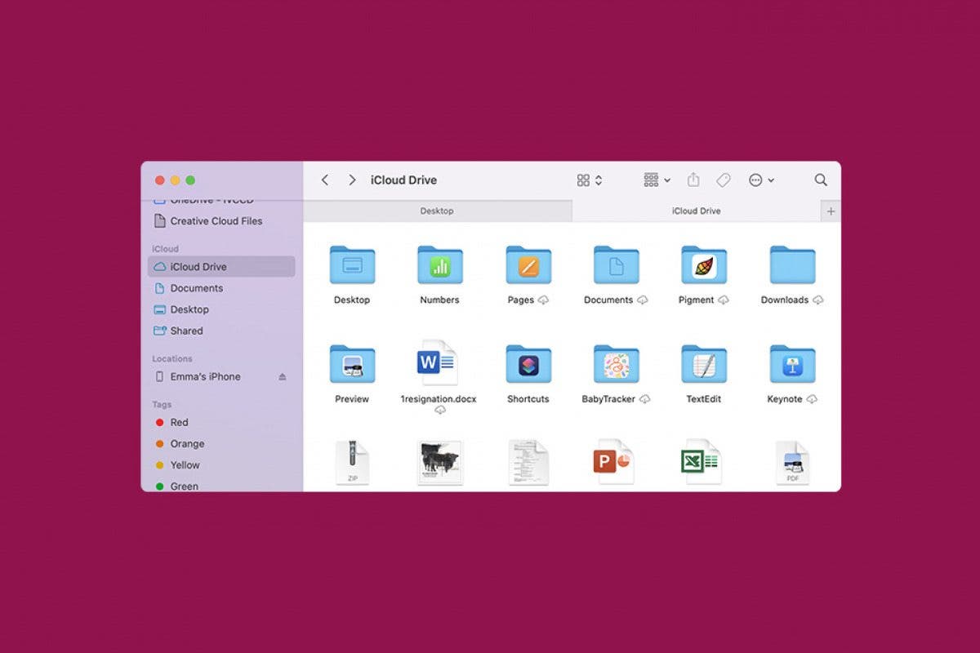Open the Shortcuts folder
980x653 pixels.
pos(528,365)
